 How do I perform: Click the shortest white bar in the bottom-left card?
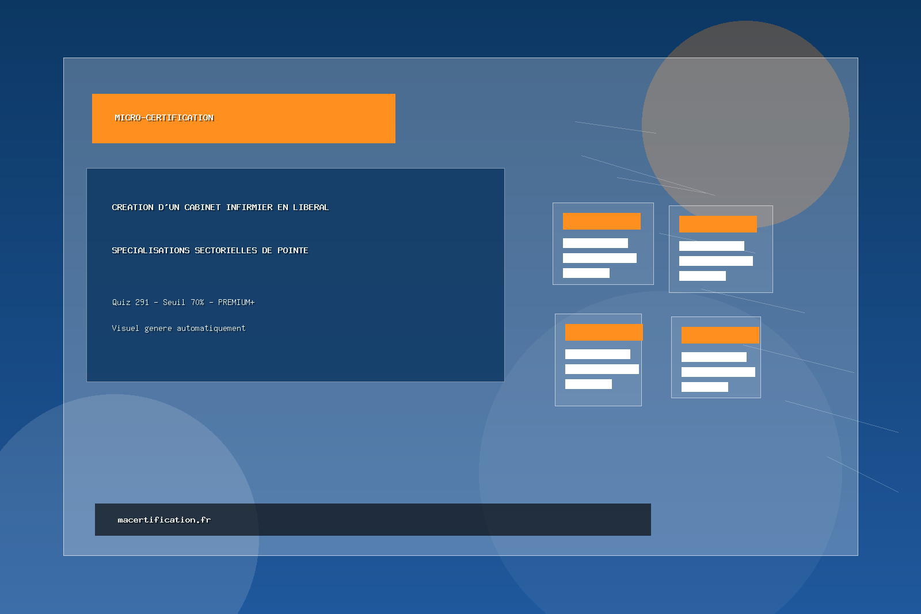coord(588,384)
